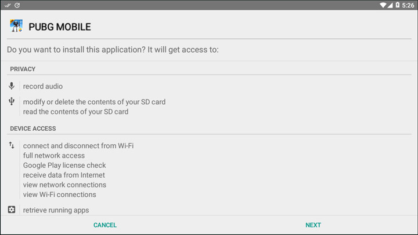This screenshot has width=418, height=235.
Task: Select the record audio permission
Action: coord(43,86)
